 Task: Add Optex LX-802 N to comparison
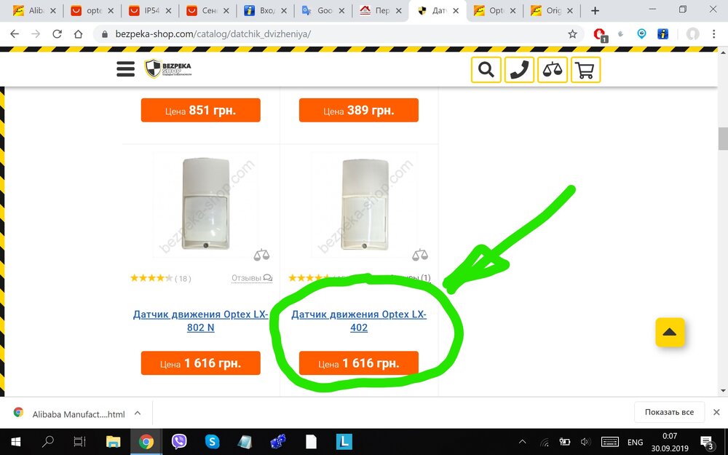click(261, 254)
